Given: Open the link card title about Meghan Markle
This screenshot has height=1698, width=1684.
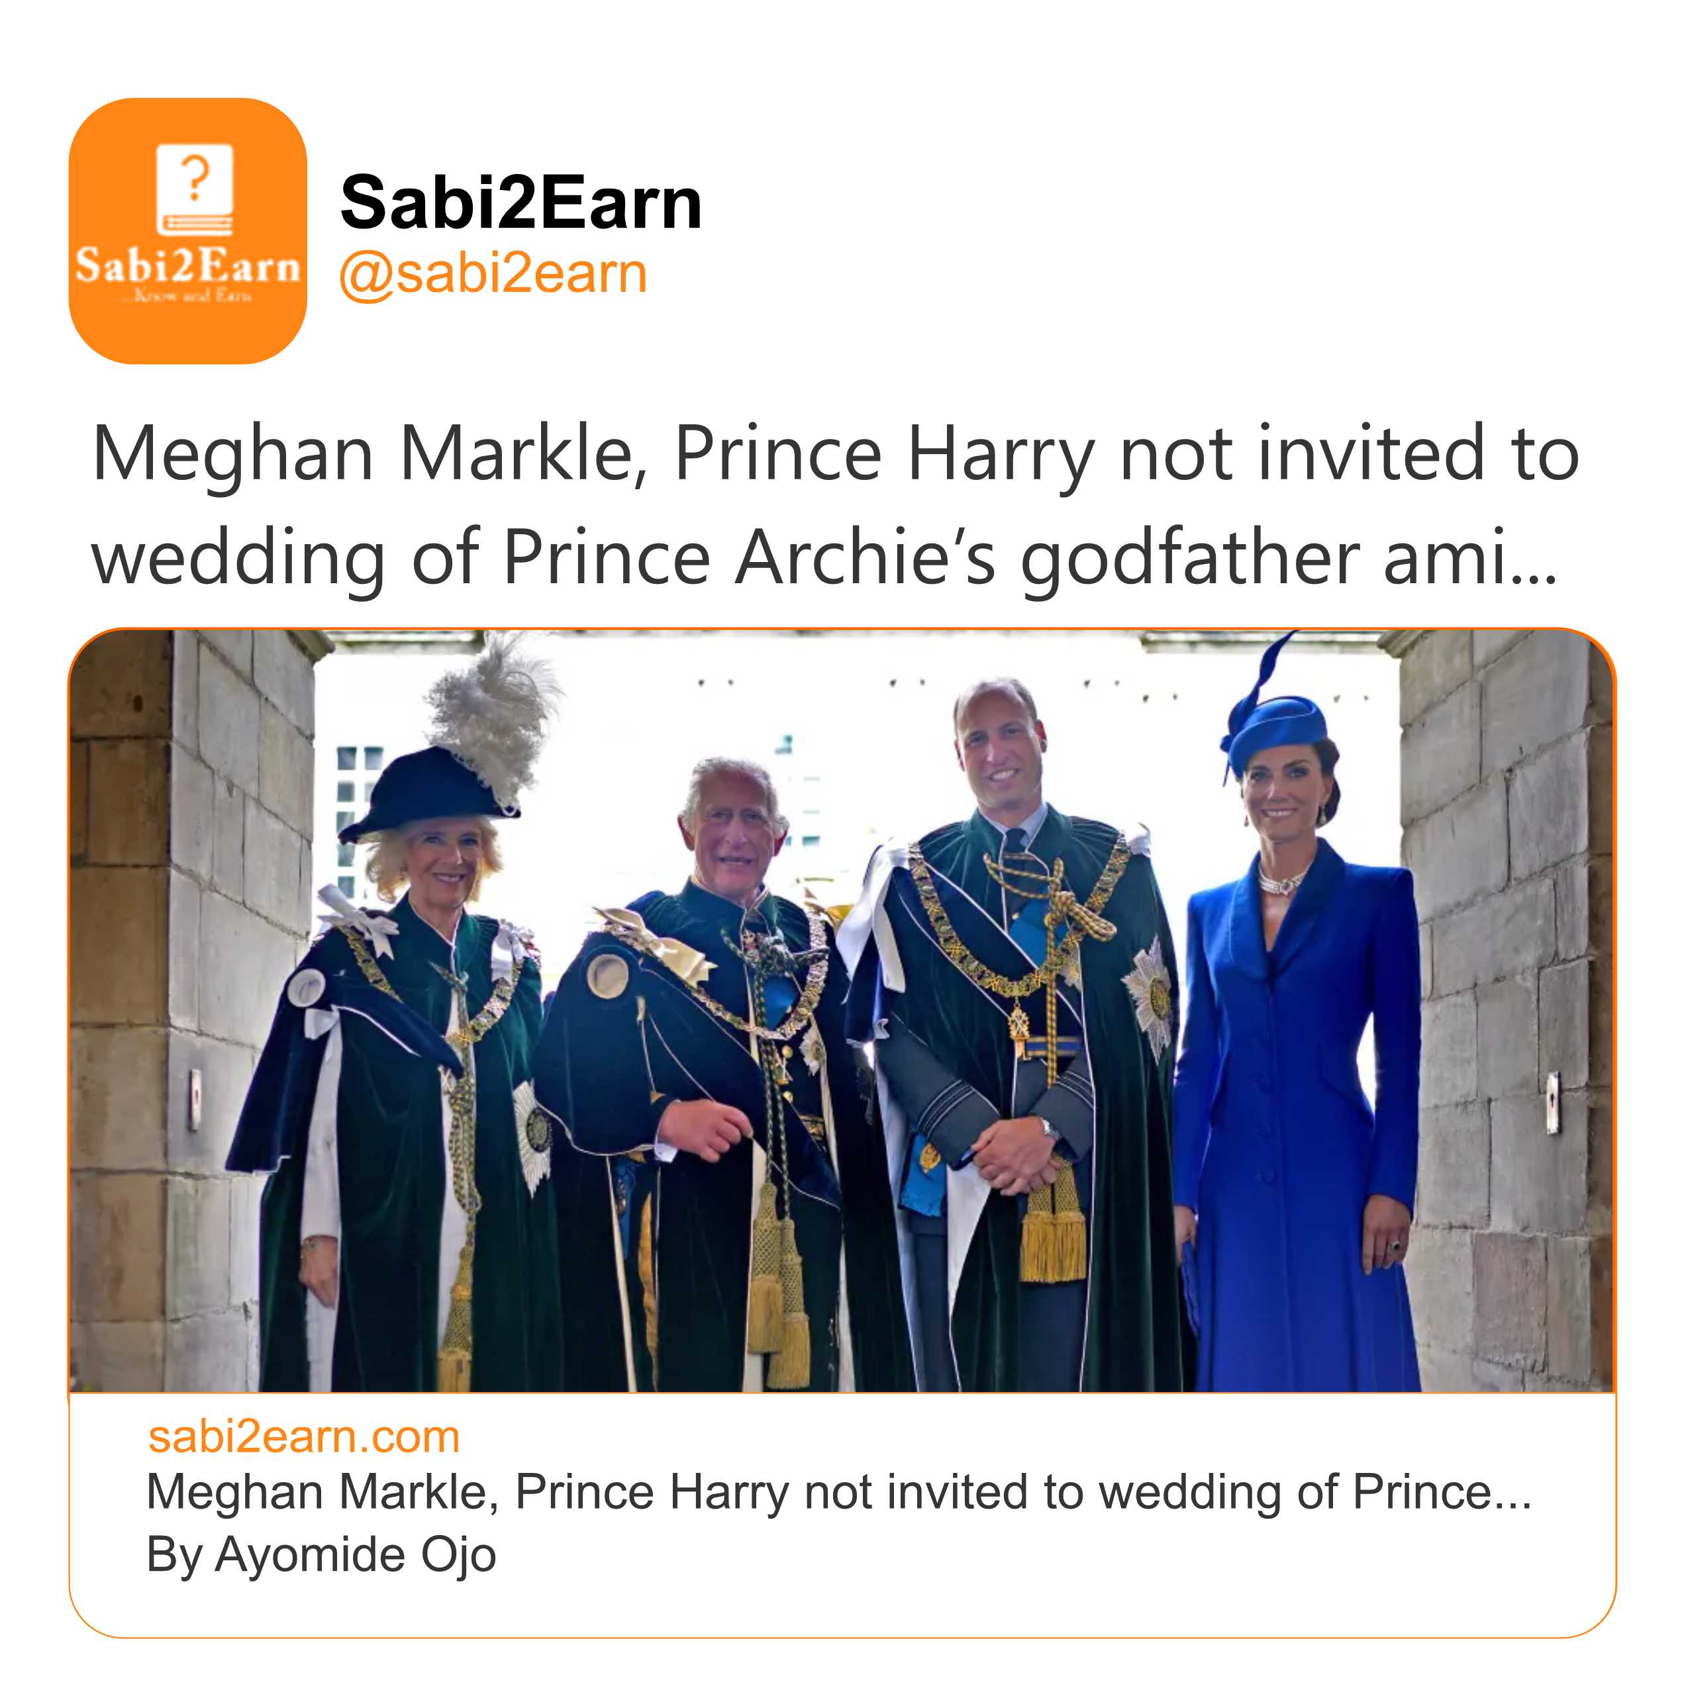Looking at the screenshot, I should pos(818,1492).
